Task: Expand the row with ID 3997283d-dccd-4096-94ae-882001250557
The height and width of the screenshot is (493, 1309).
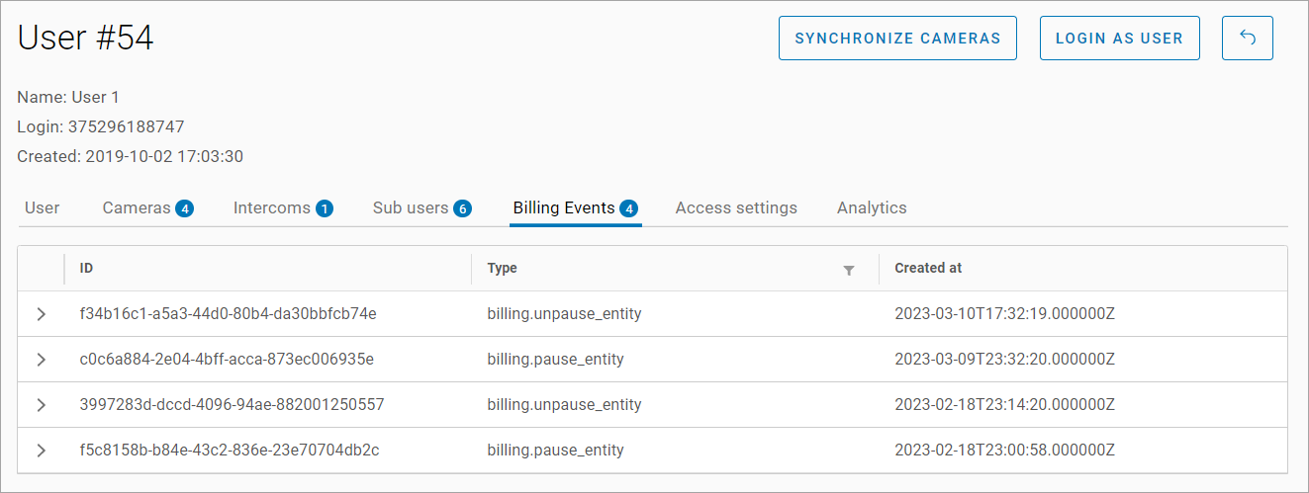Action: pyautogui.click(x=41, y=405)
